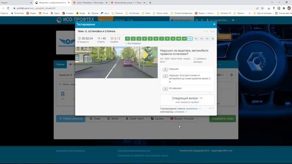292x164 pixels.
Task: Go to question 6 in the number strip
Action: click(x=156, y=38)
